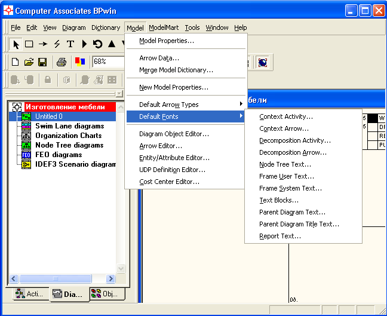Image resolution: width=387 pixels, height=316 pixels.
Task: Select Frame User Text font option
Action: [303, 176]
